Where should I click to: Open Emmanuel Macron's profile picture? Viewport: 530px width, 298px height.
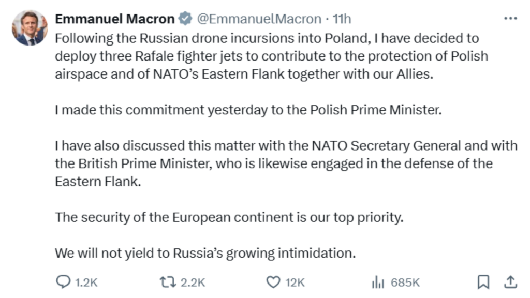30,28
